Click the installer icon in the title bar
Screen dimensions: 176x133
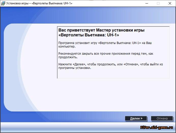[3, 3]
